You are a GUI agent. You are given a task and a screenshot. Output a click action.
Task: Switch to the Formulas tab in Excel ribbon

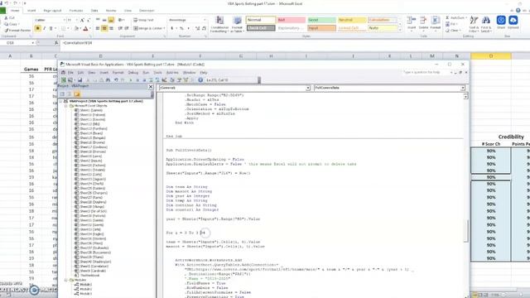tap(75, 11)
